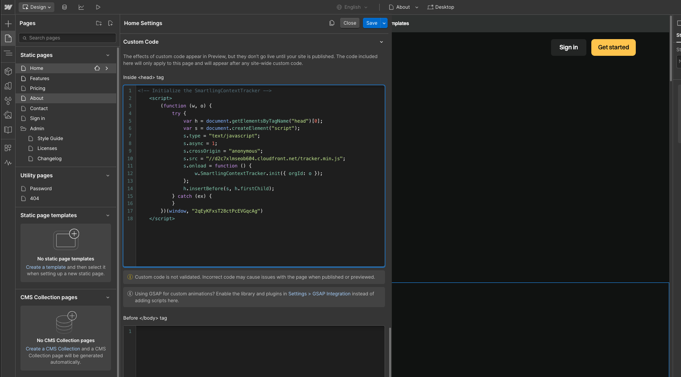The image size is (681, 377).
Task: Open Home page settings arrow
Action: [107, 68]
